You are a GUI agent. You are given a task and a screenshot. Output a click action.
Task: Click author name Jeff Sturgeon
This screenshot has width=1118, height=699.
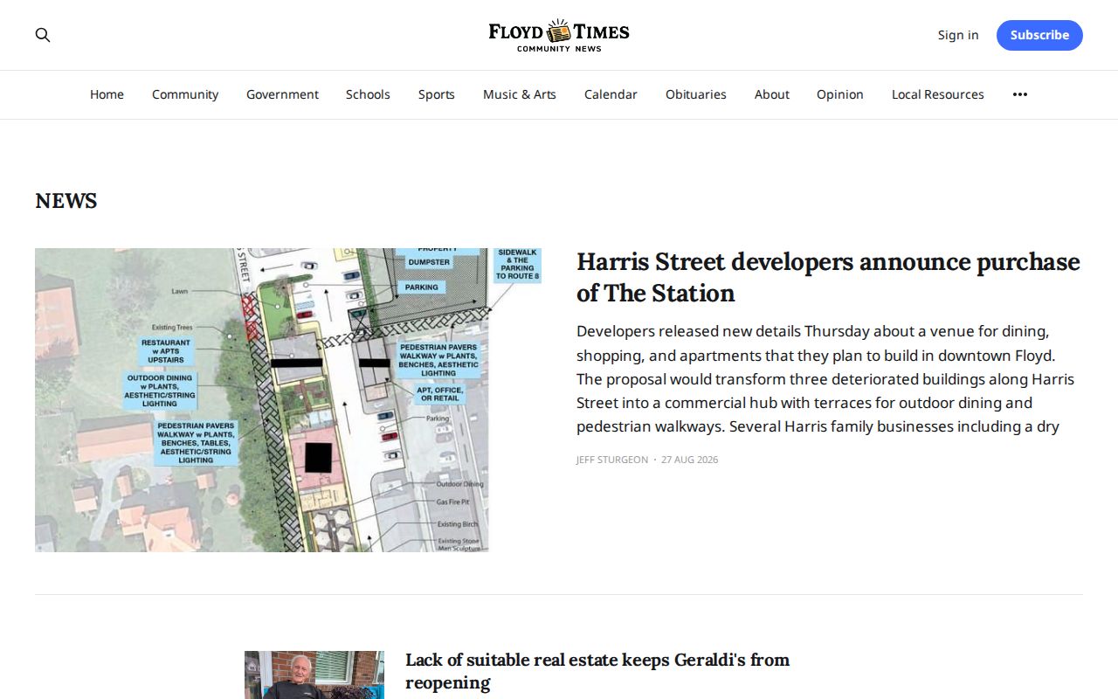(612, 460)
